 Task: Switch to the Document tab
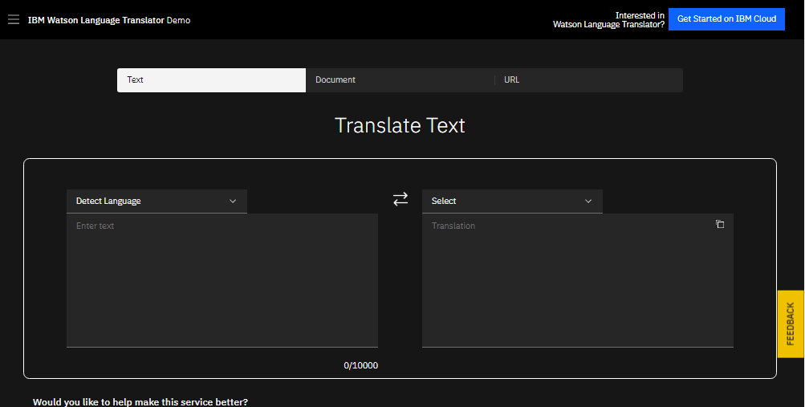[400, 80]
